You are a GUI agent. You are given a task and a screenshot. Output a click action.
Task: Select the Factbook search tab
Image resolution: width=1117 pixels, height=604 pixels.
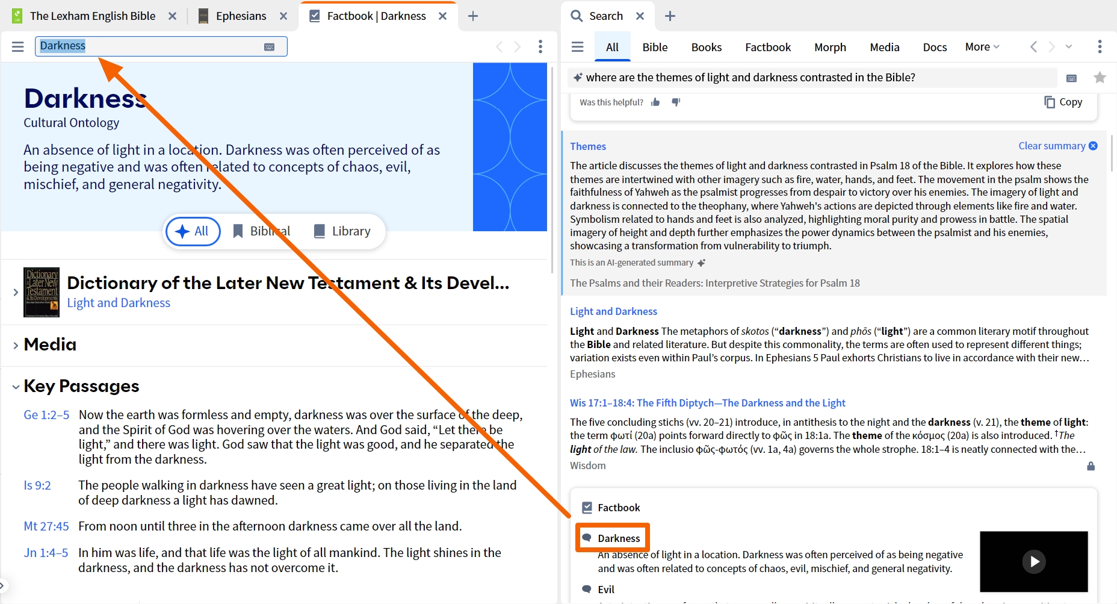click(768, 47)
